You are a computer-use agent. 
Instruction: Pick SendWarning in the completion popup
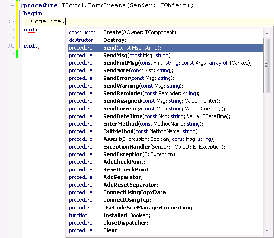tap(165, 86)
